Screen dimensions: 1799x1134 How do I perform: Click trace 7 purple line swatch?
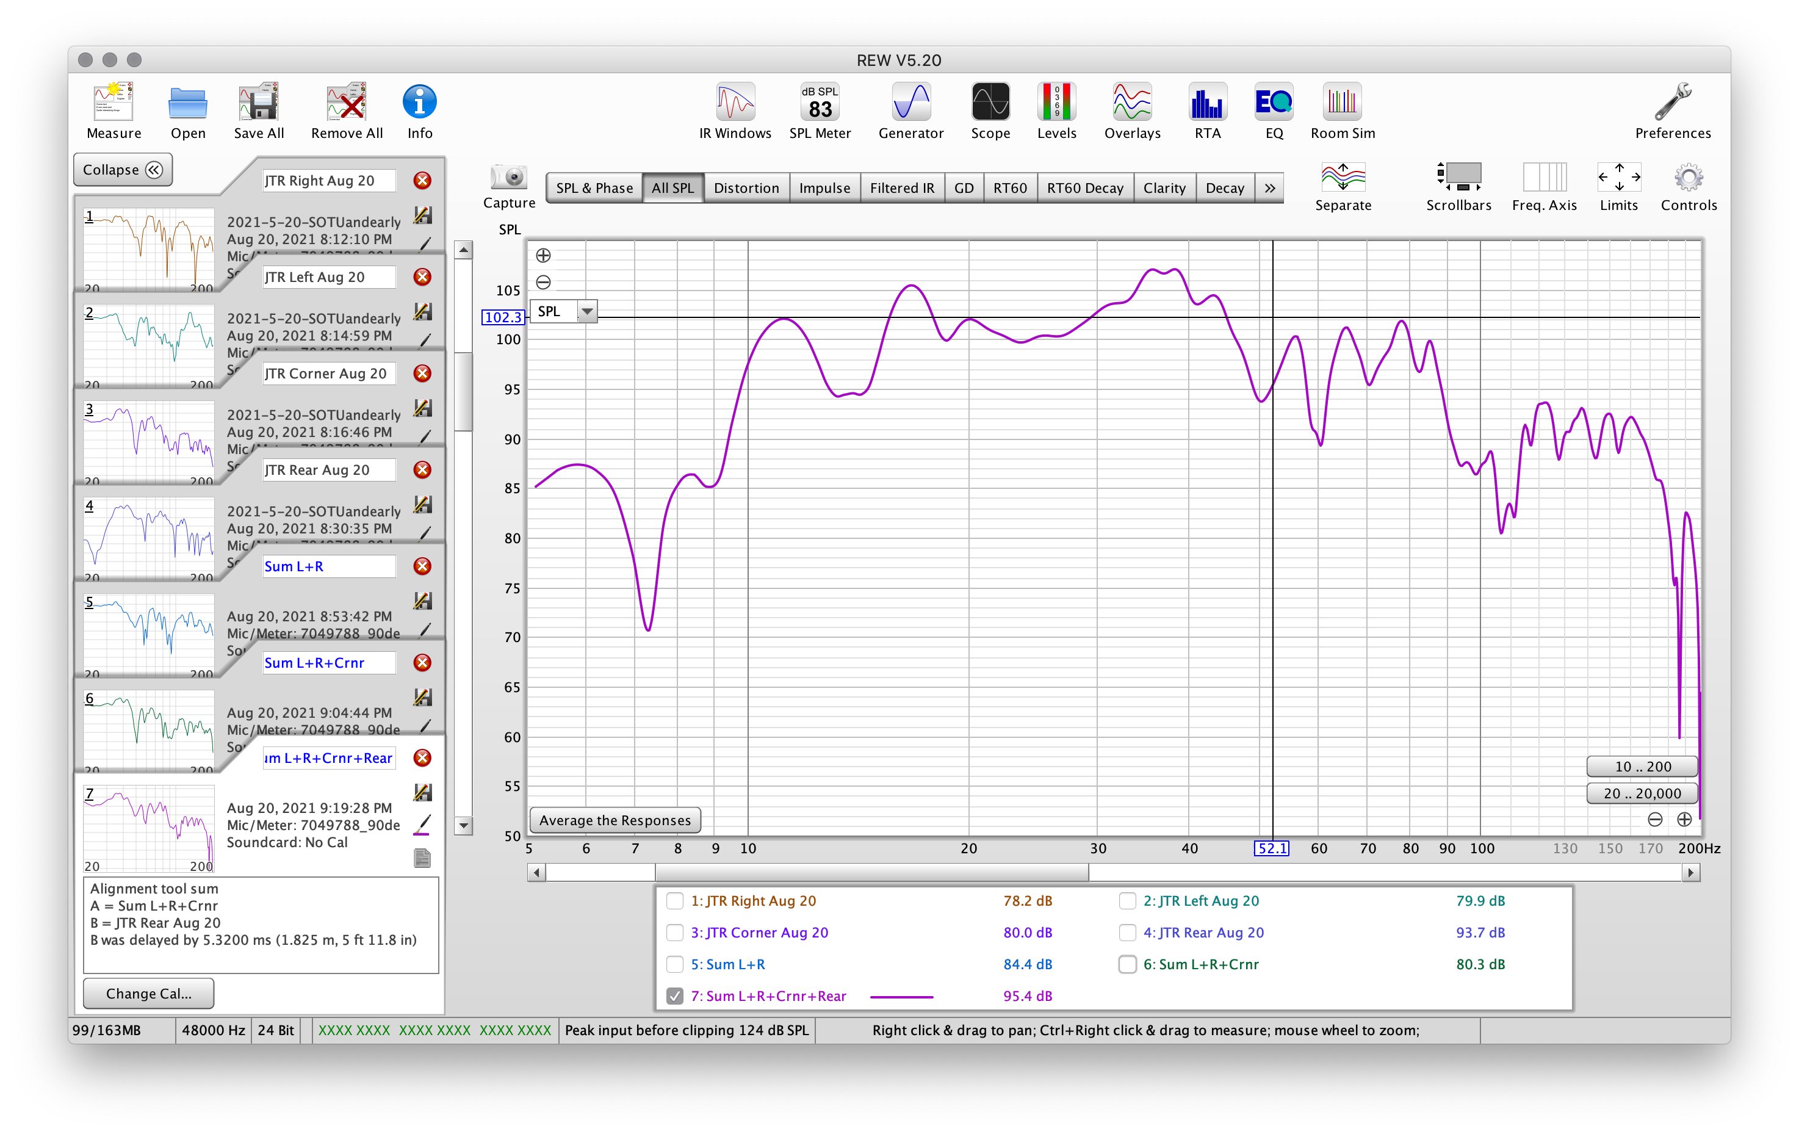coord(902,997)
